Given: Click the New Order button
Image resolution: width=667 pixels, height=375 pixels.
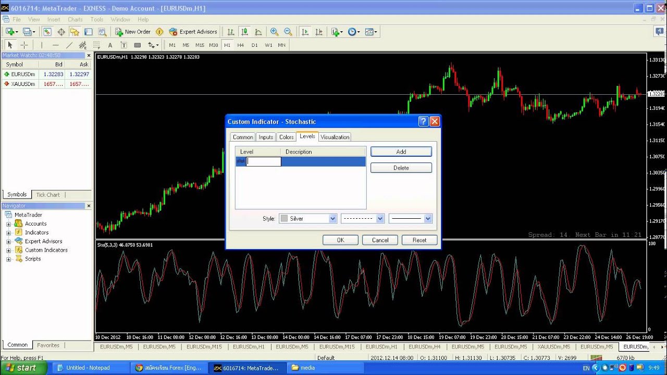Looking at the screenshot, I should pyautogui.click(x=133, y=32).
